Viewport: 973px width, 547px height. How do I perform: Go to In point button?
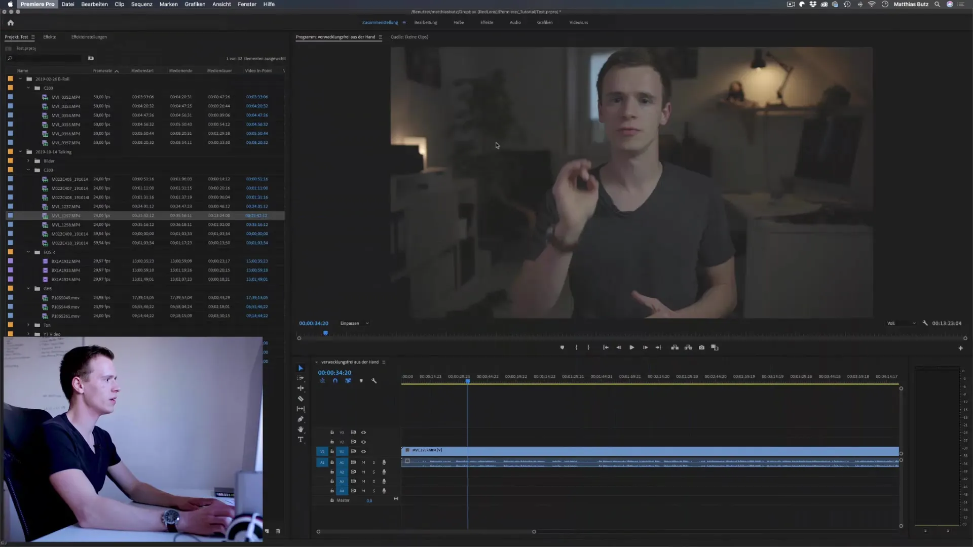click(606, 347)
